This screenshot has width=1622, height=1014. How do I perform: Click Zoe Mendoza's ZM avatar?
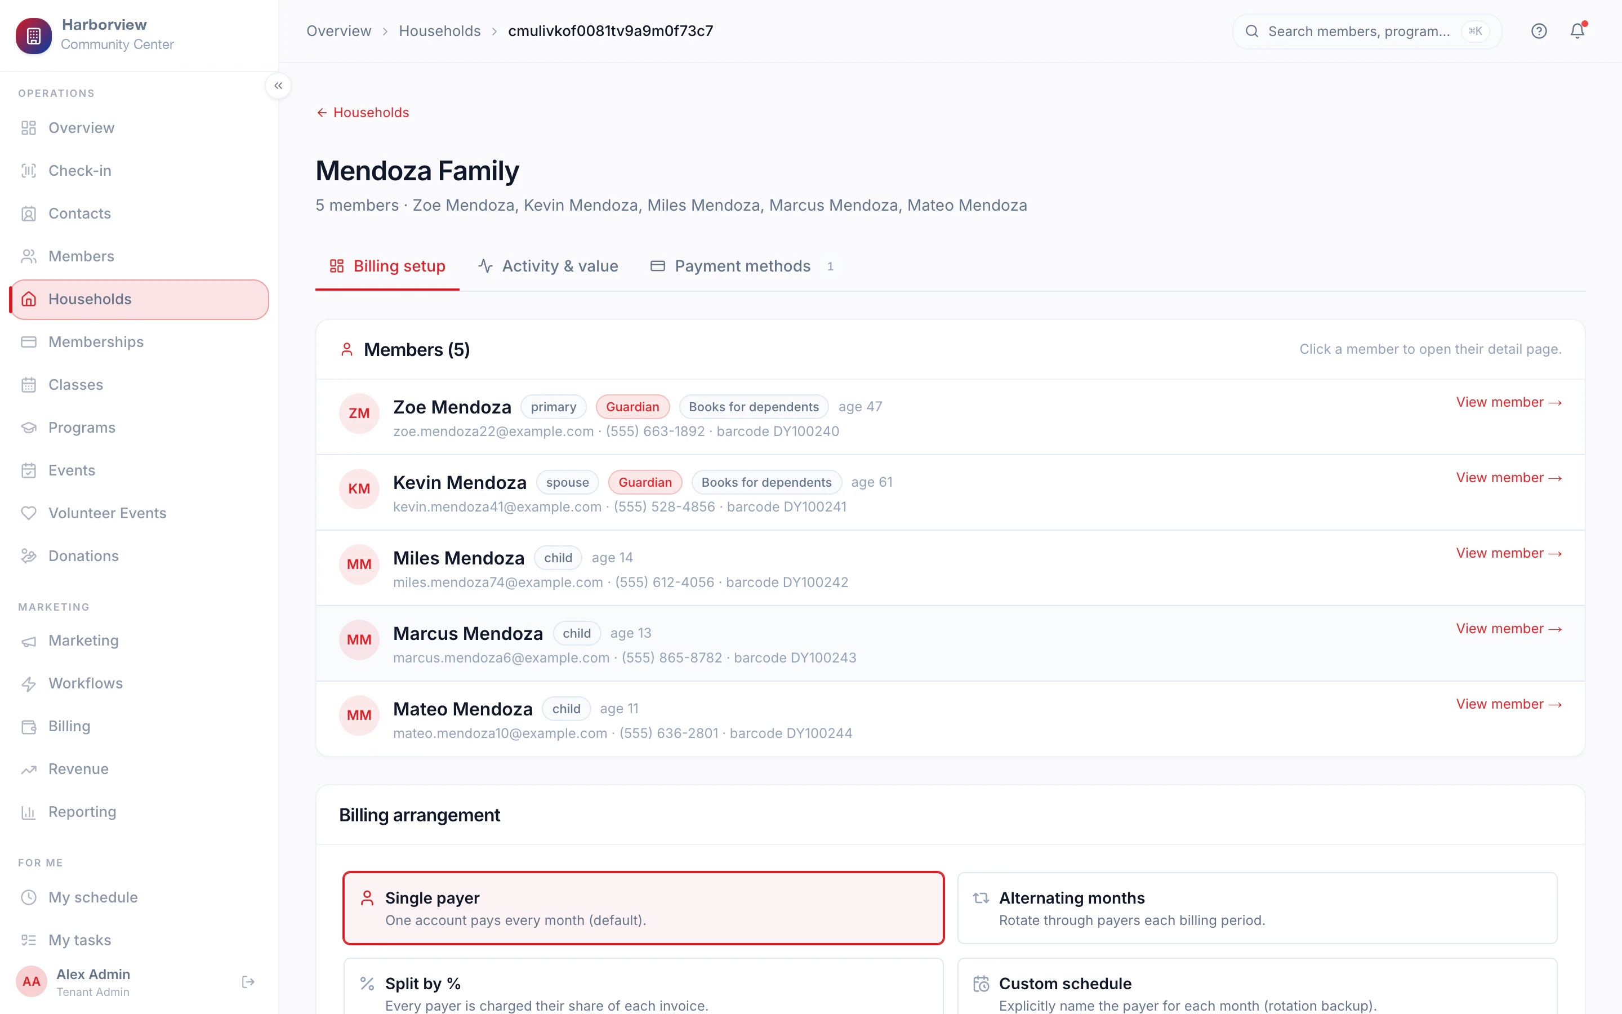click(359, 413)
